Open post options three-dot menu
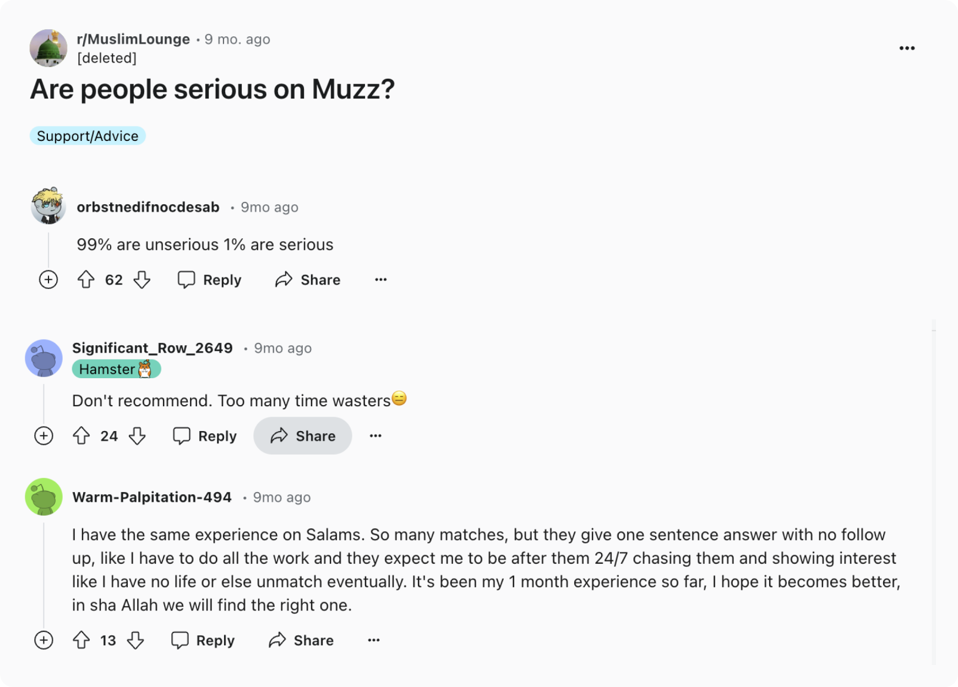 tap(907, 48)
